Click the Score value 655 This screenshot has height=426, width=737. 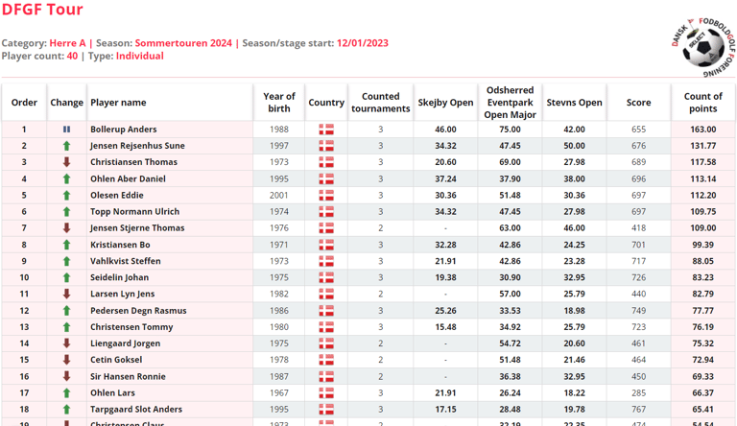click(x=639, y=130)
